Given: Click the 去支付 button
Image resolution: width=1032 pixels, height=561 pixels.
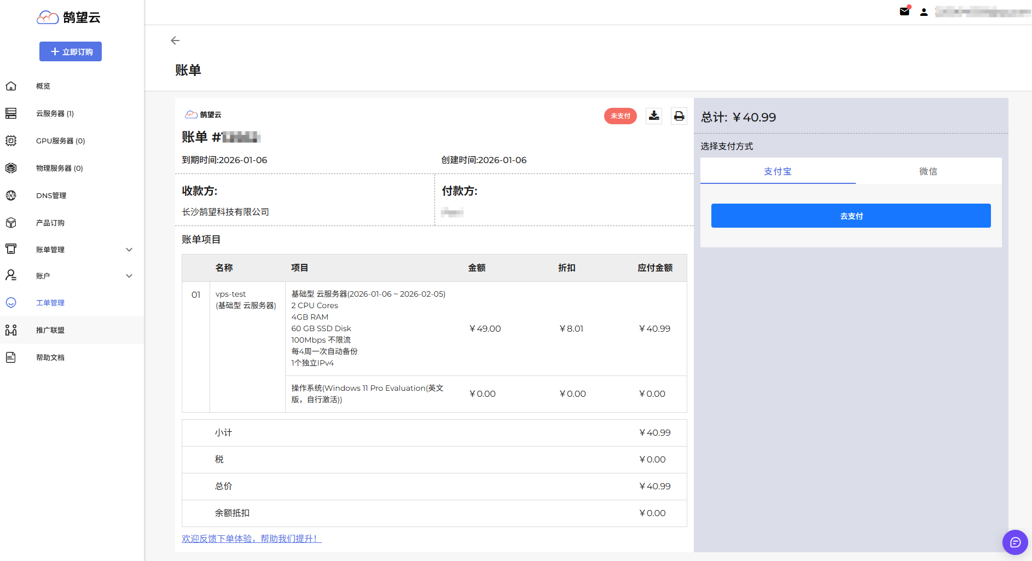Looking at the screenshot, I should tap(851, 216).
